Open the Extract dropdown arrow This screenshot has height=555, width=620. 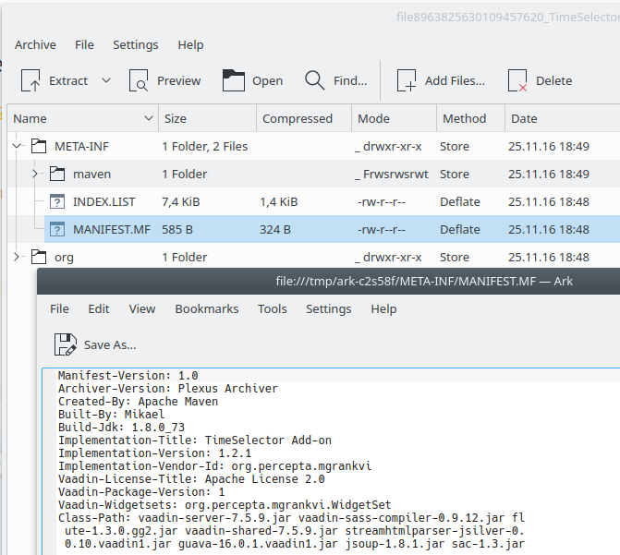[106, 80]
